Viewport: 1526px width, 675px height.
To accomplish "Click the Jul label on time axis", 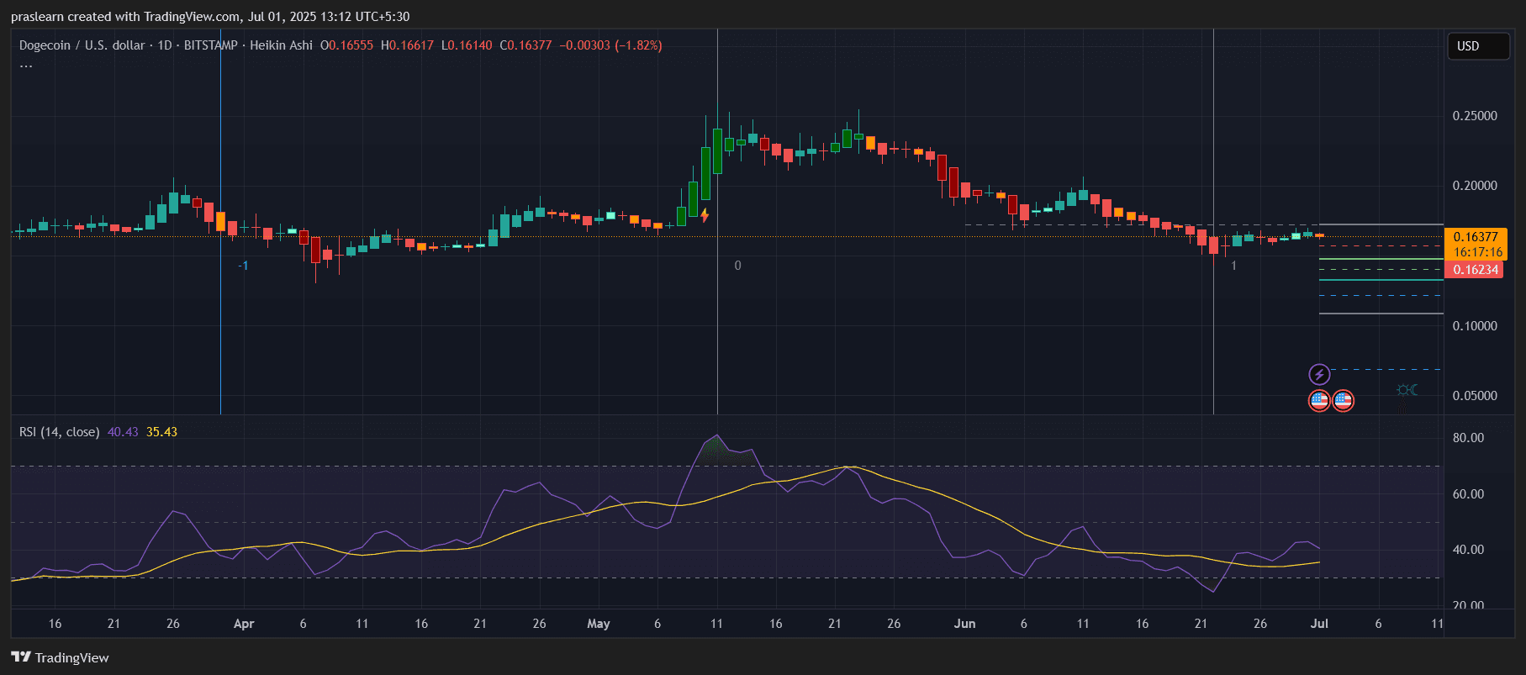I will click(x=1319, y=624).
